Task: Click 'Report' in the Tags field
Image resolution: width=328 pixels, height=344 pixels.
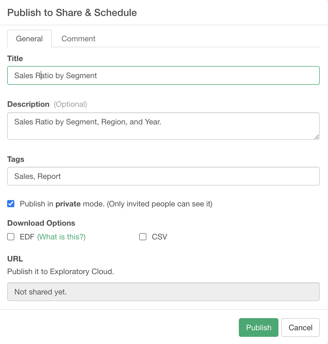Action: coord(49,176)
